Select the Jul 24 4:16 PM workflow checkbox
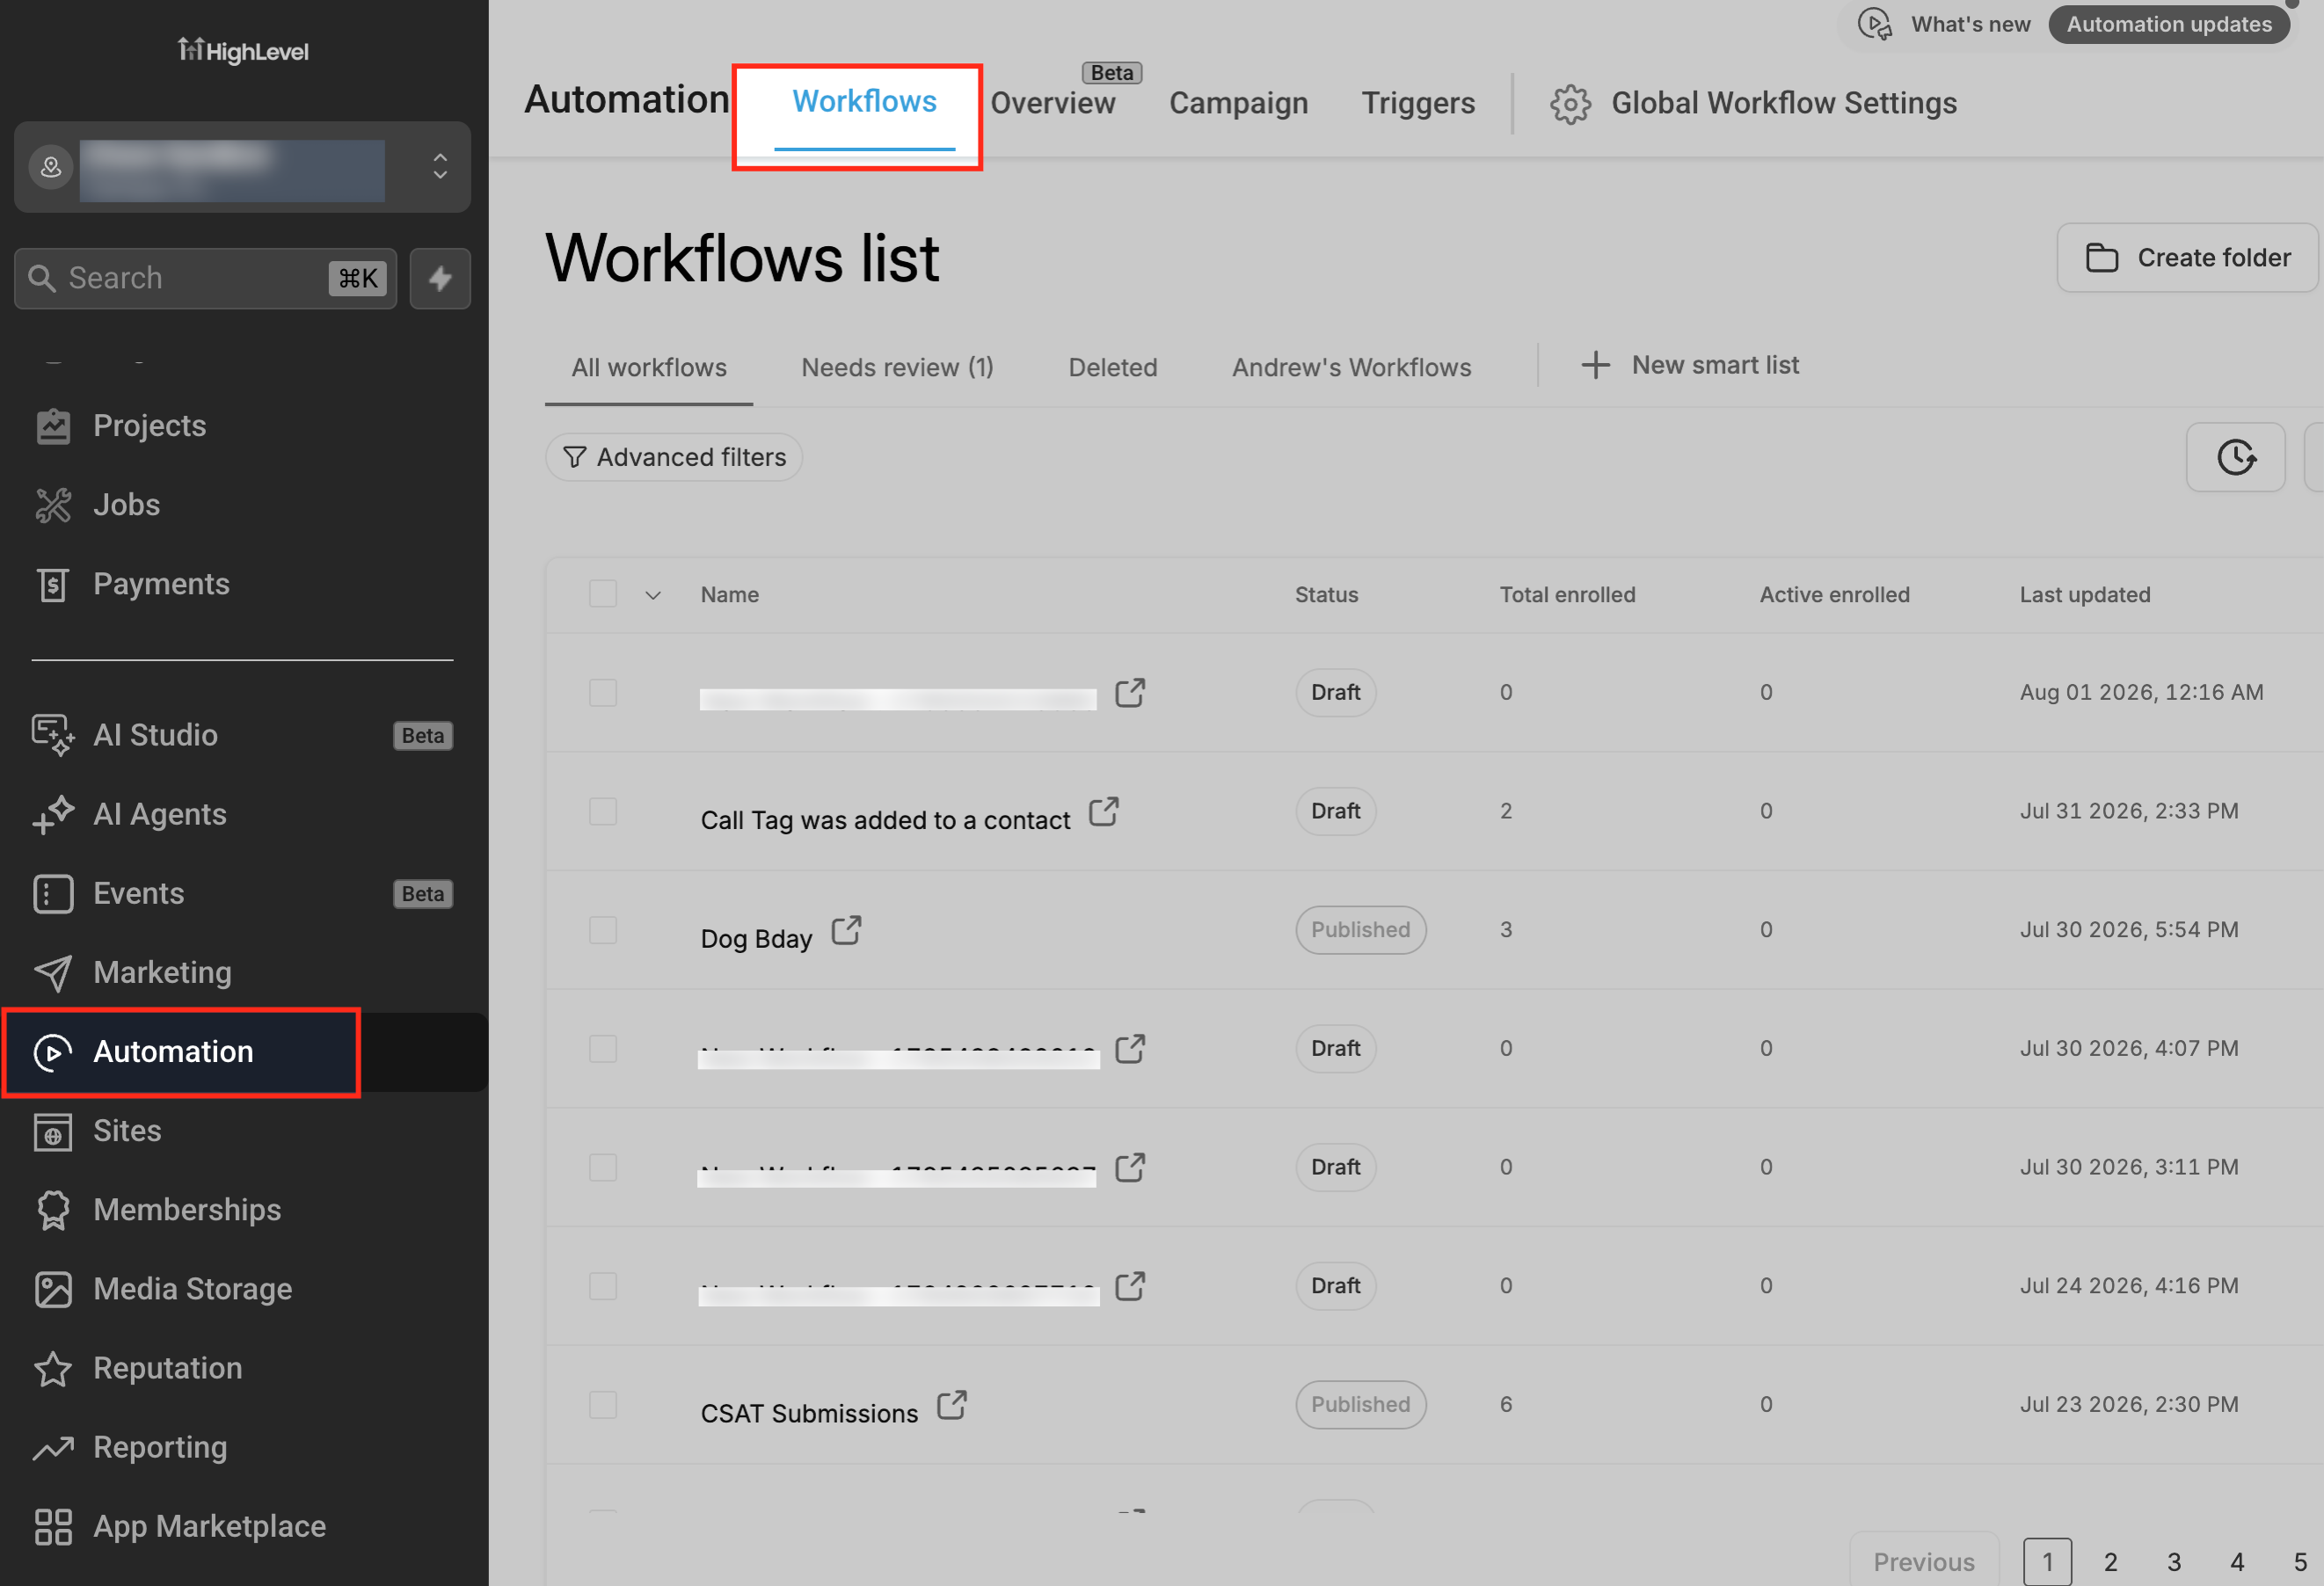Image resolution: width=2324 pixels, height=1586 pixels. pyautogui.click(x=603, y=1286)
